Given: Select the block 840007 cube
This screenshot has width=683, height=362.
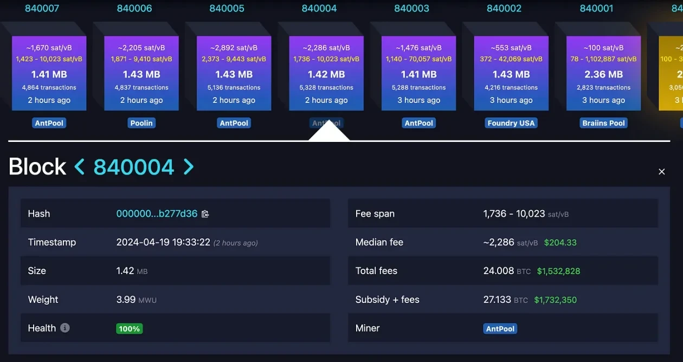Looking at the screenshot, I should (x=49, y=73).
